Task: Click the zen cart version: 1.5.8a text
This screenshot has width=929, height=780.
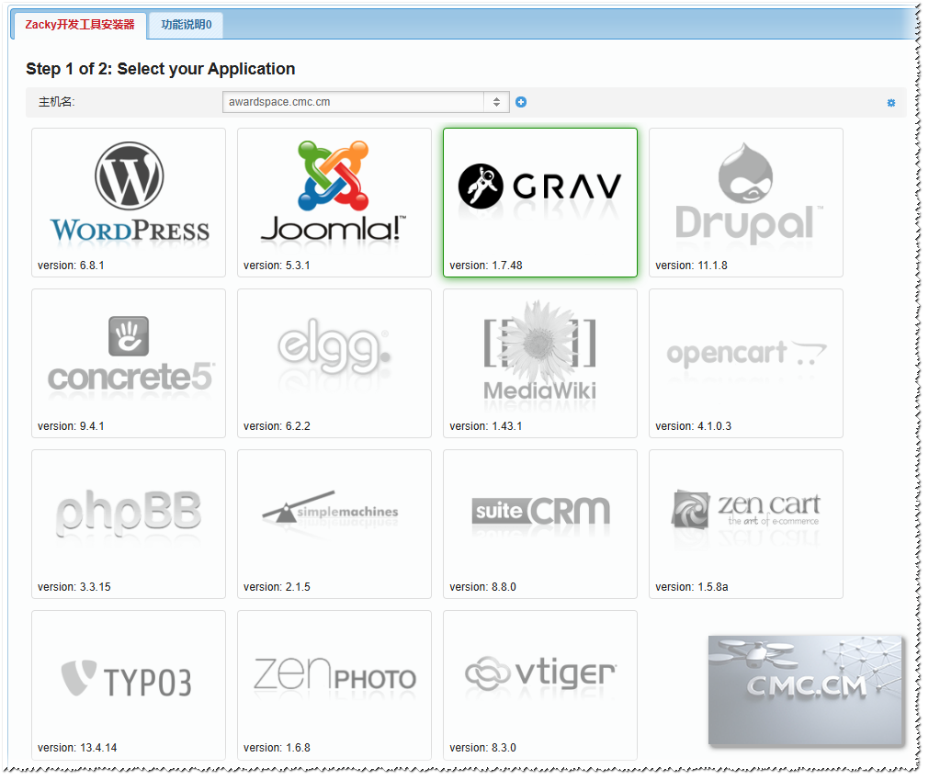Action: pos(692,587)
